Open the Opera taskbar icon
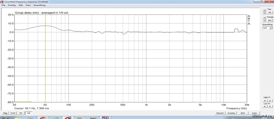Screen dimensions: 274x119 tap(68, 118)
